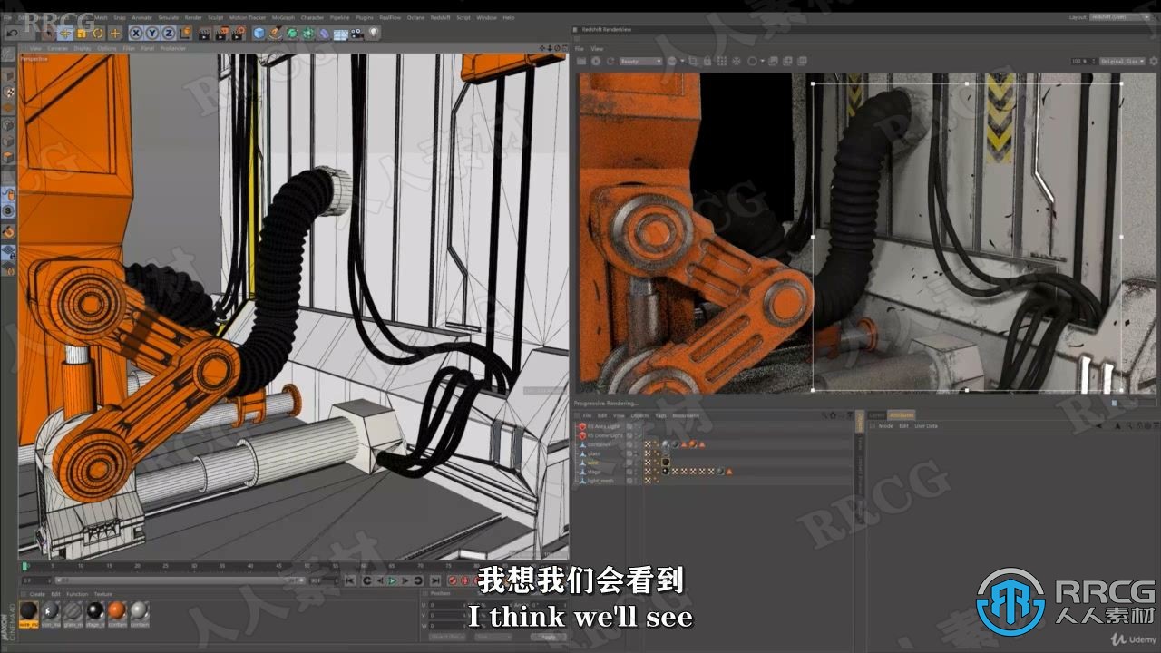Select RS Area Light object
Screen dimensions: 1161x653
[602, 426]
